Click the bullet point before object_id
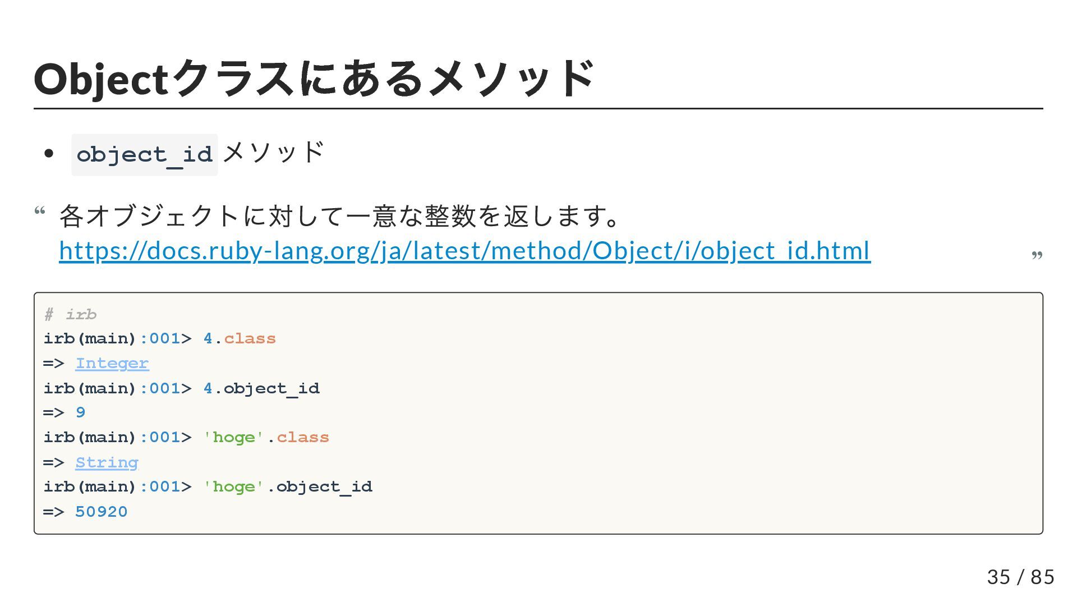Image resolution: width=1077 pixels, height=606 pixels. (49, 153)
